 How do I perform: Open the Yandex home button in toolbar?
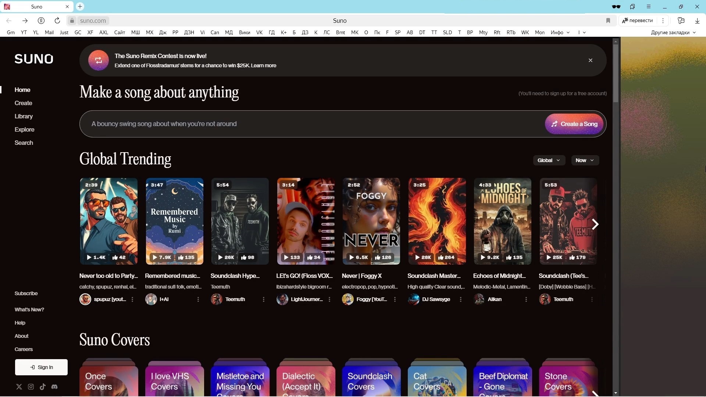(41, 21)
